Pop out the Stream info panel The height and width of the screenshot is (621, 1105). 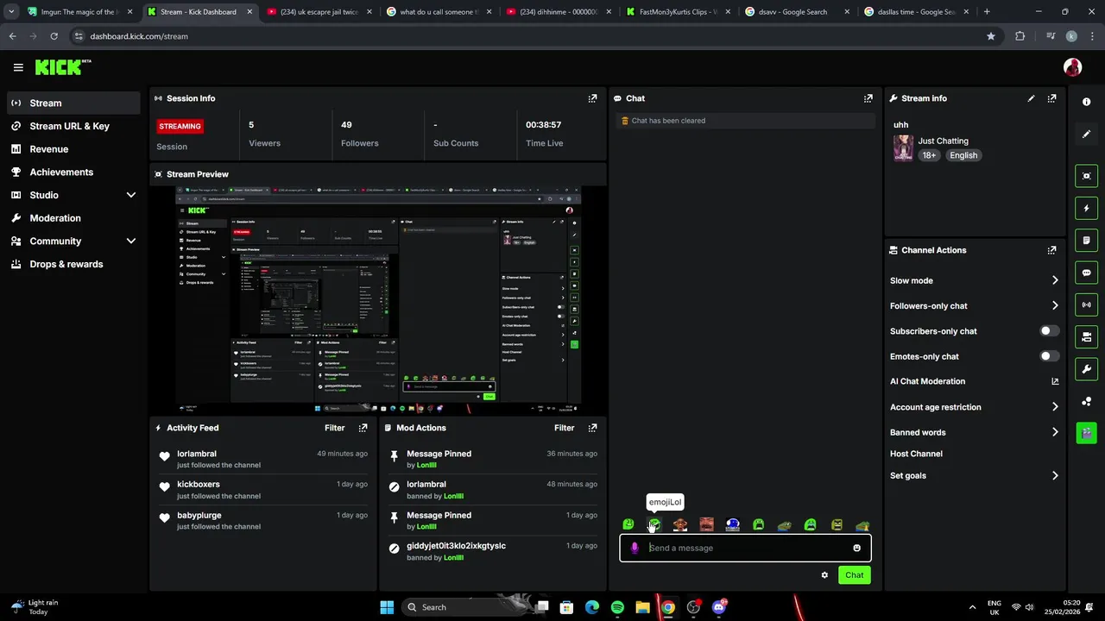(1051, 98)
